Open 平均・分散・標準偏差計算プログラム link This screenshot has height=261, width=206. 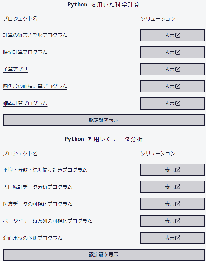pos(45,170)
